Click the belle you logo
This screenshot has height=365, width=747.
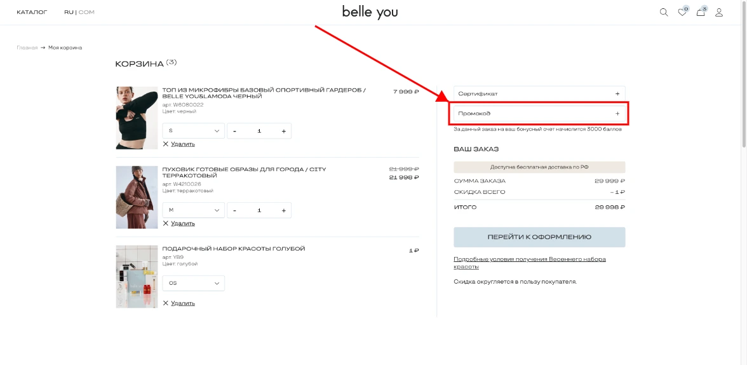click(x=370, y=12)
